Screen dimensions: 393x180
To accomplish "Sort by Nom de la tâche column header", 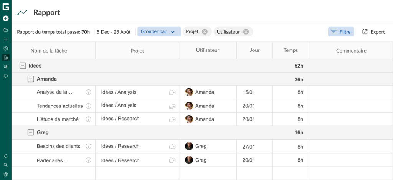I will 49,51.
